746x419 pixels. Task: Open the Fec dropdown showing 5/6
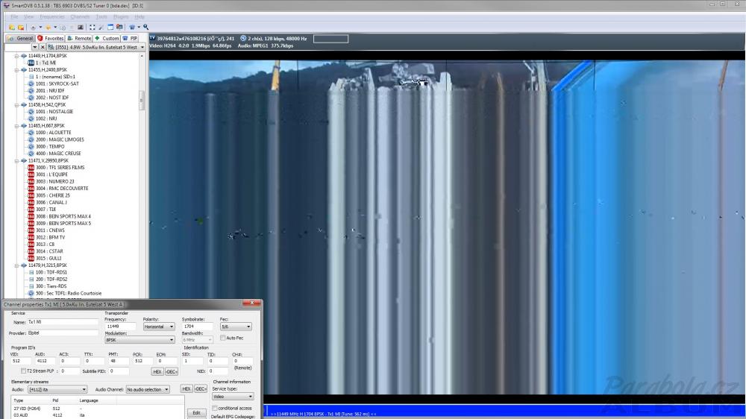point(236,327)
